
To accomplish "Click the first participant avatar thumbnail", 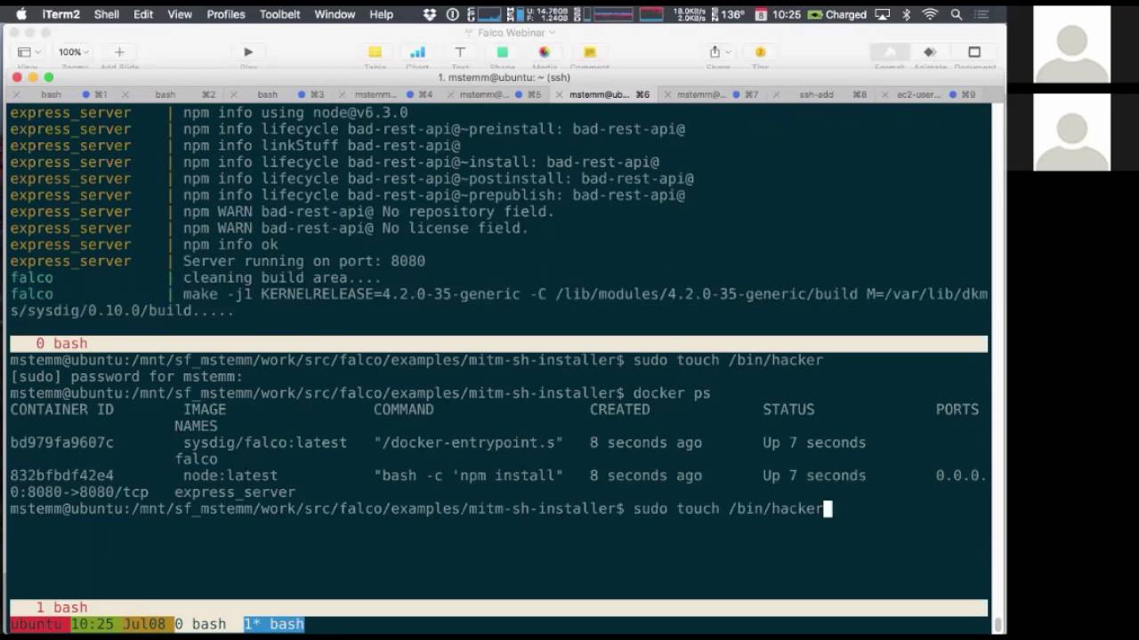I will [1072, 44].
